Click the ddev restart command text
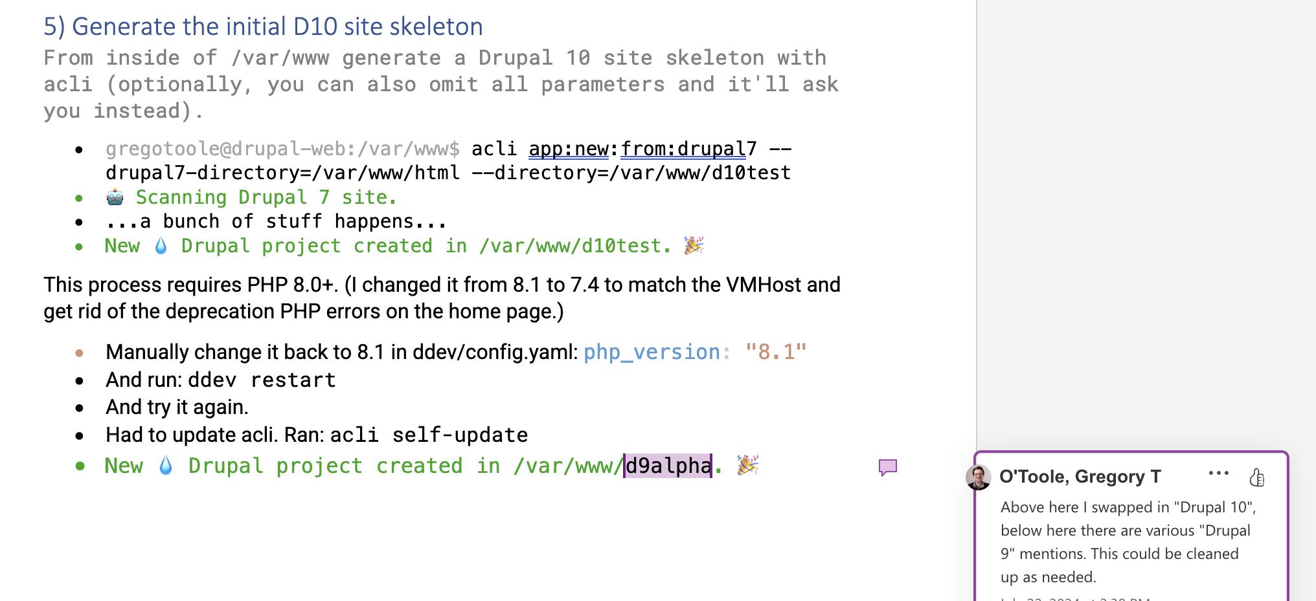1316x601 pixels. (x=262, y=380)
